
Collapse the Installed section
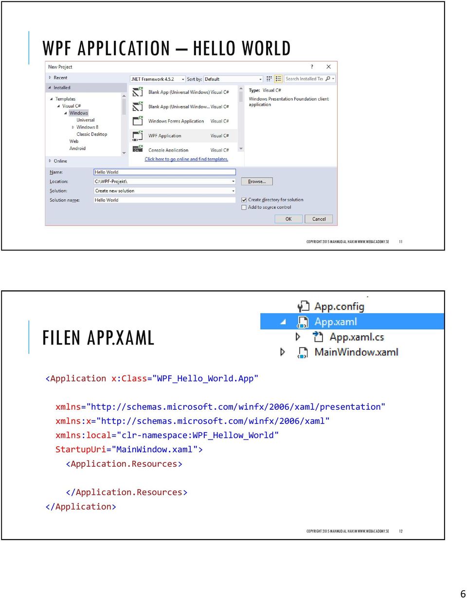coord(50,88)
